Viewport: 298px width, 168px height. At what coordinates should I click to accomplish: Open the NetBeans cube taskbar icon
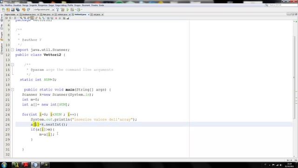[35, 165]
